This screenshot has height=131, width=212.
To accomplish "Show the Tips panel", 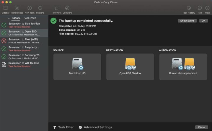I will coord(200,8).
